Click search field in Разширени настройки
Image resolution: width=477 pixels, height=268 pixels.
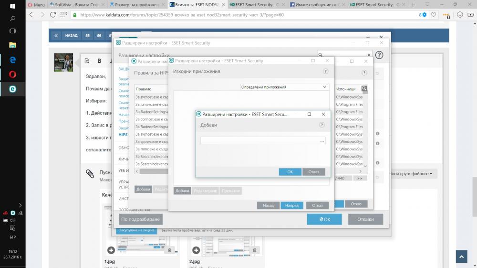344,55
